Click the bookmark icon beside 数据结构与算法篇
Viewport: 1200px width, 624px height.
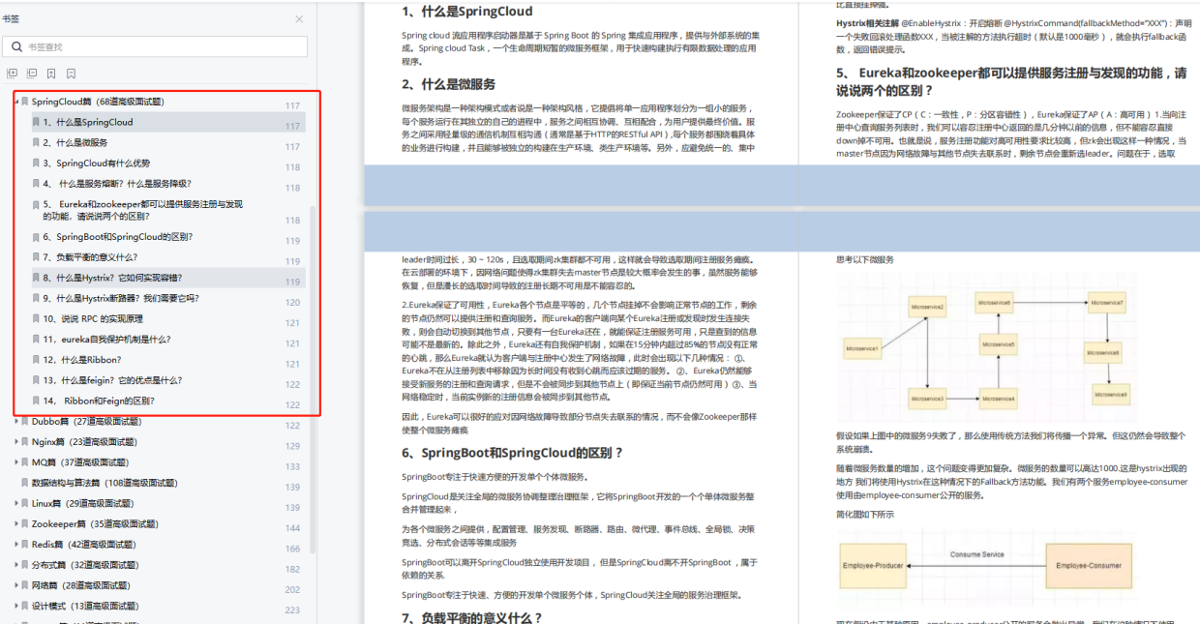[24, 483]
